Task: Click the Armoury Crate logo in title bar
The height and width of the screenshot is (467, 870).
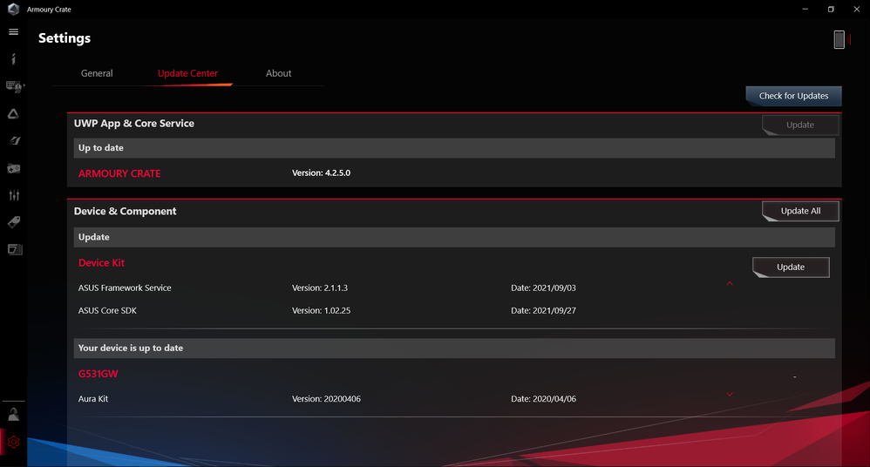Action: pyautogui.click(x=13, y=9)
